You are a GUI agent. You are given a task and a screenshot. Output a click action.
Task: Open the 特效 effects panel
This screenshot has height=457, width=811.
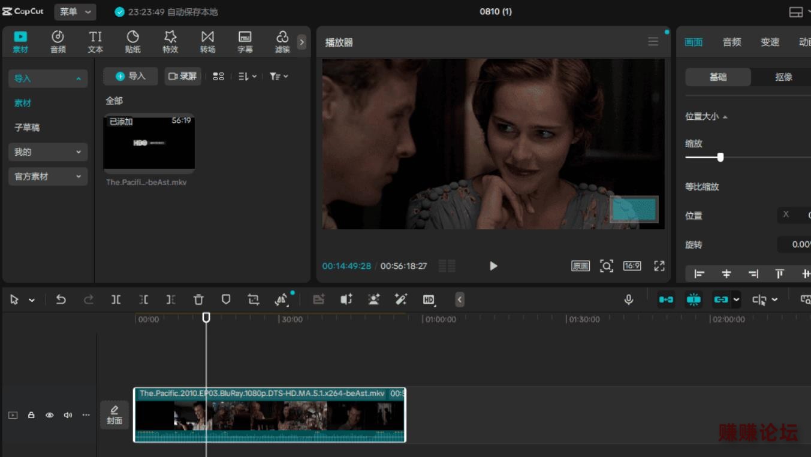[170, 42]
